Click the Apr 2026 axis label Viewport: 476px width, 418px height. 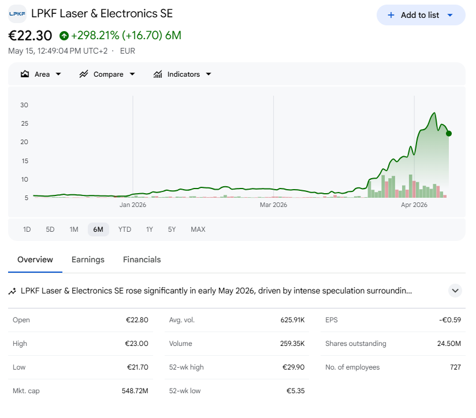pyautogui.click(x=414, y=205)
